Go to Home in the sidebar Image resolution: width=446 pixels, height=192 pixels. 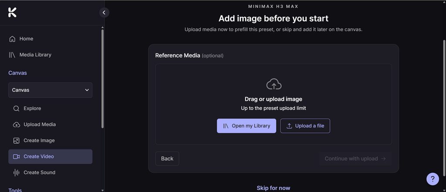pos(51,39)
